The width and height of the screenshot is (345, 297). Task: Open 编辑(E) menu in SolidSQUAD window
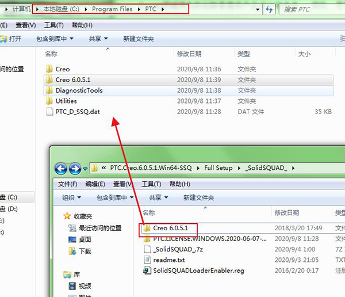point(95,184)
